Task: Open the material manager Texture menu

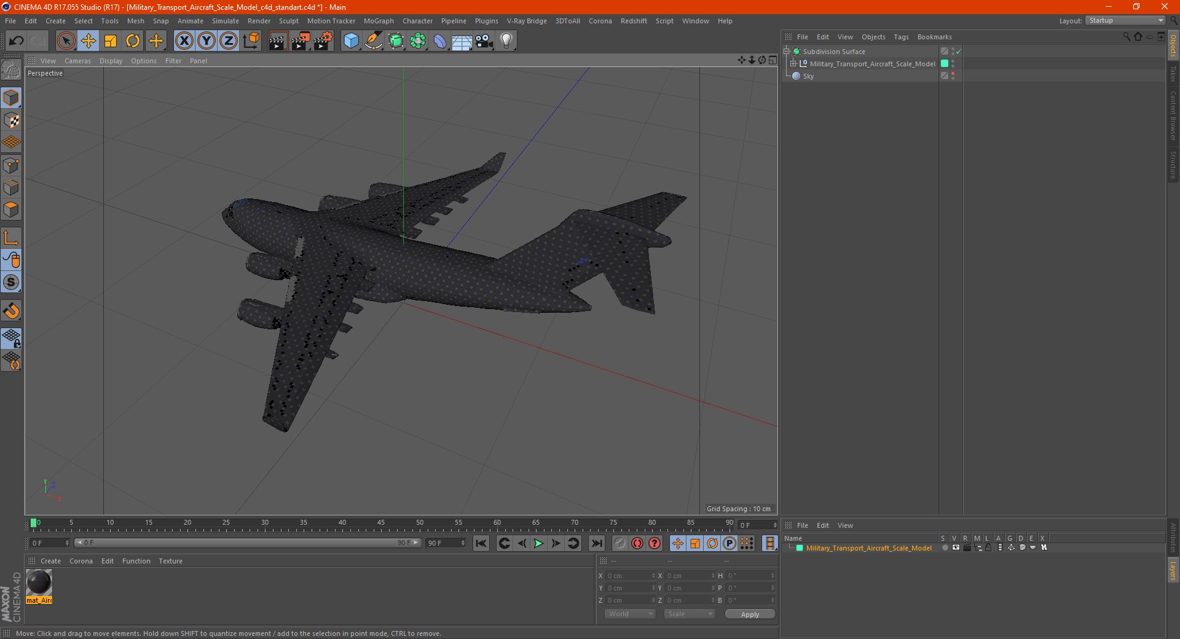Action: [x=170, y=561]
